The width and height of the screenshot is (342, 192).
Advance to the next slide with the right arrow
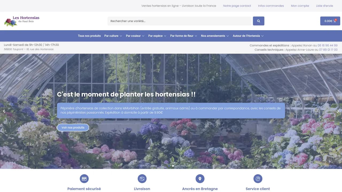(x=338, y=111)
